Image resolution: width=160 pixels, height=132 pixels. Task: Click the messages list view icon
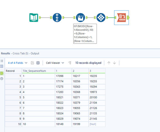pos(2,61)
